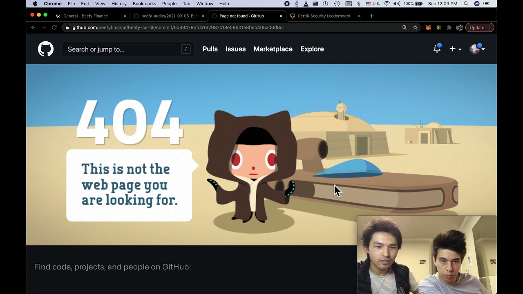Open Spotlight search
Image resolution: width=523 pixels, height=294 pixels.
coord(466,4)
